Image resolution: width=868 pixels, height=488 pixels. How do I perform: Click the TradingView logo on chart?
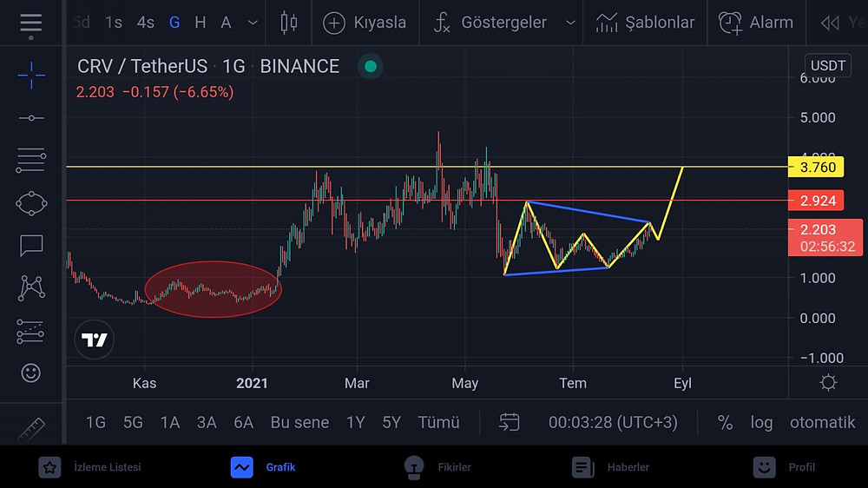click(x=94, y=340)
